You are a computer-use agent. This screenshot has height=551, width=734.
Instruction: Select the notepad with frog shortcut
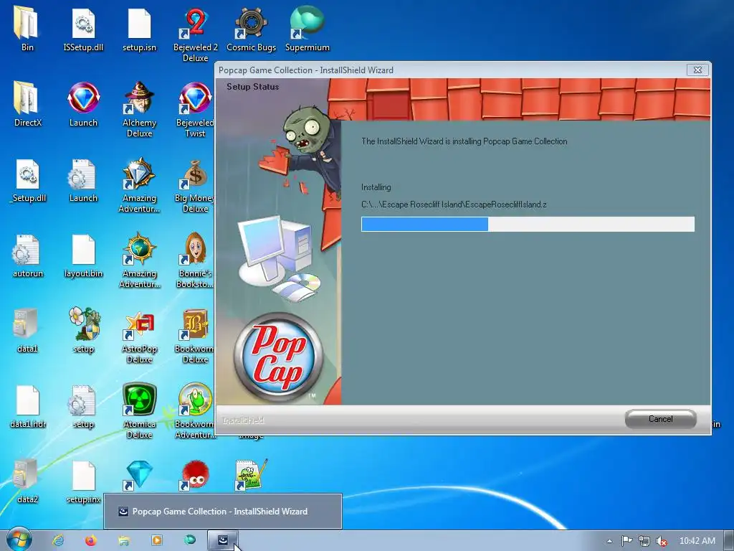point(252,475)
